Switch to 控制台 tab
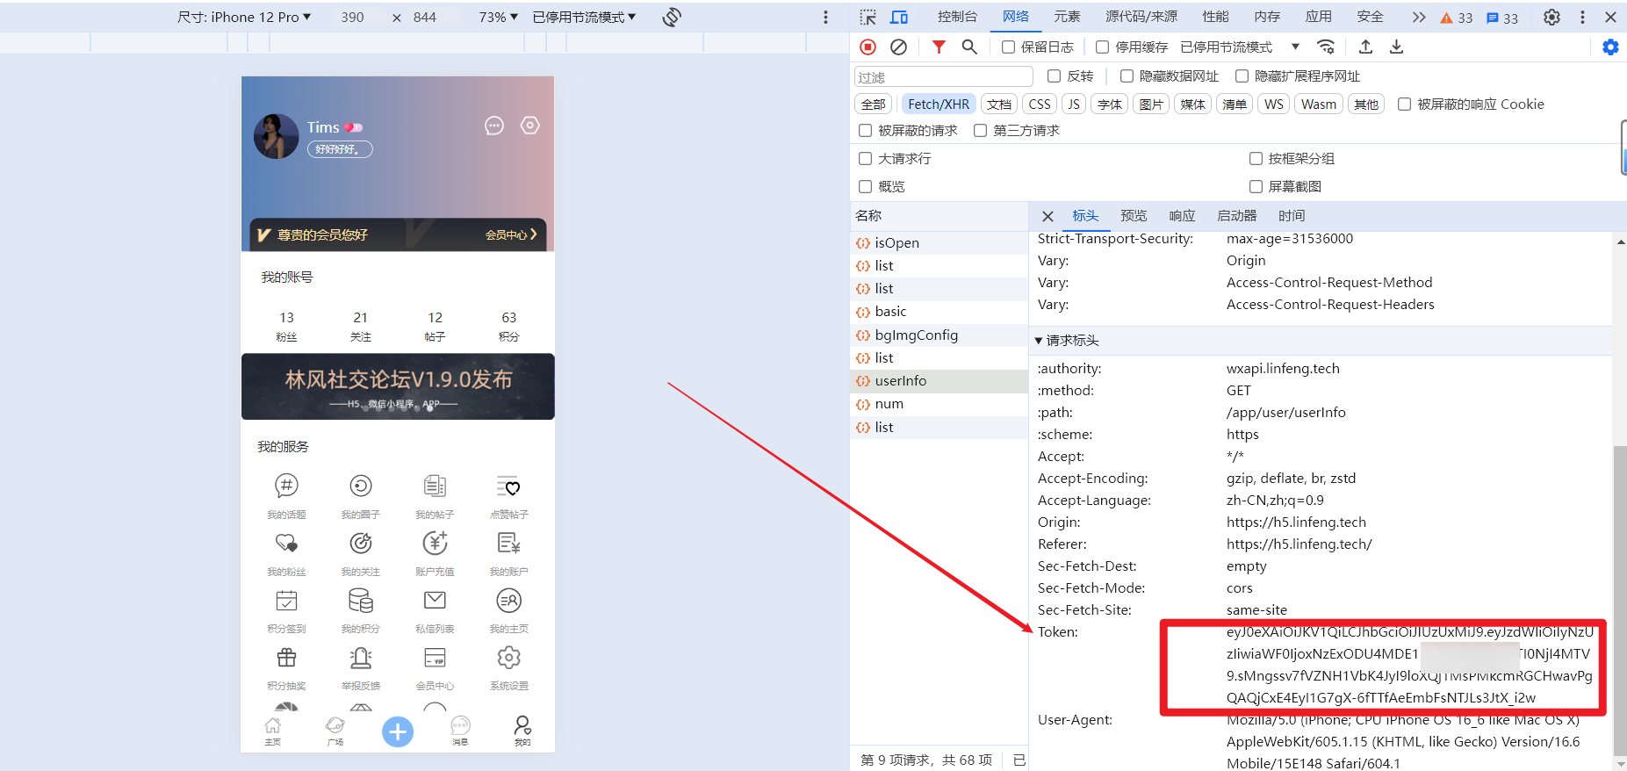 [957, 17]
